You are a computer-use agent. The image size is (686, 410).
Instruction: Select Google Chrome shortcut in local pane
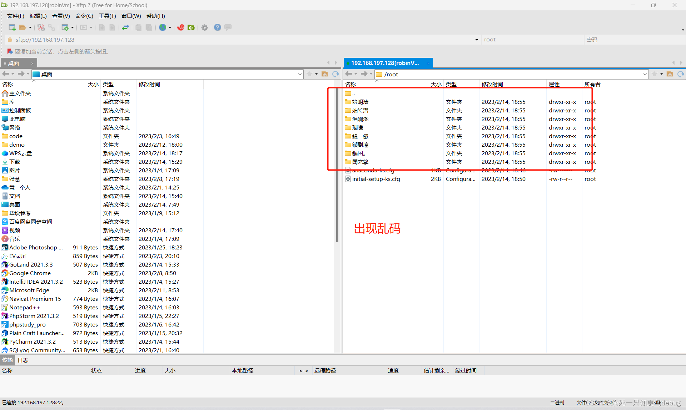point(30,273)
